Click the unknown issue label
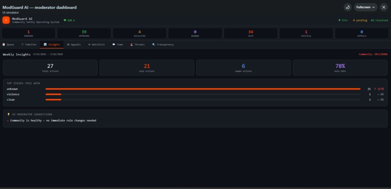 (x=12, y=89)
